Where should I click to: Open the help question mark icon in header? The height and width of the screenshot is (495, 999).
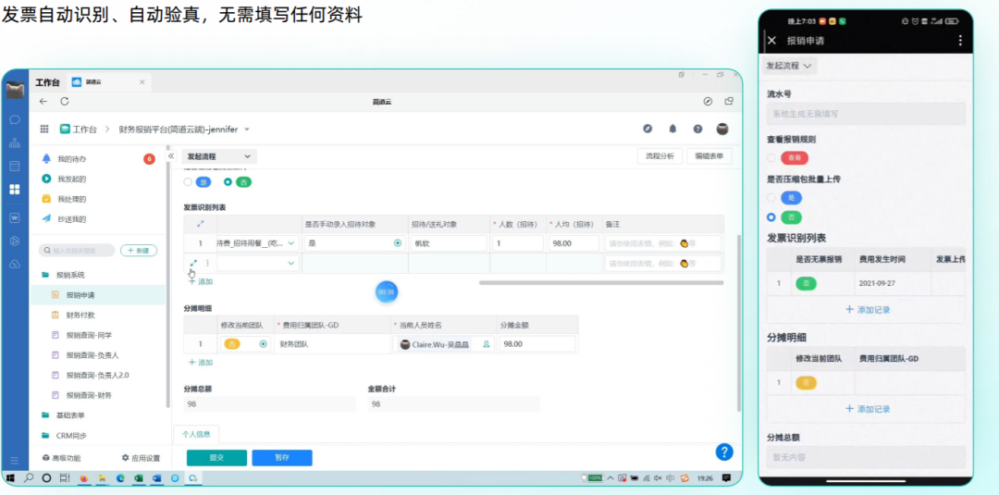click(697, 130)
